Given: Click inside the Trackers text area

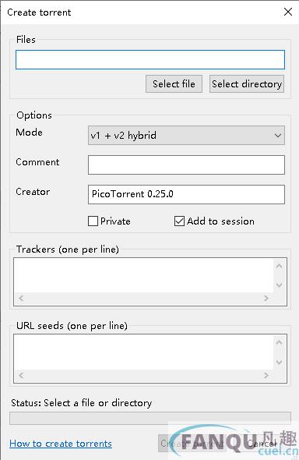Looking at the screenshot, I should click(144, 275).
